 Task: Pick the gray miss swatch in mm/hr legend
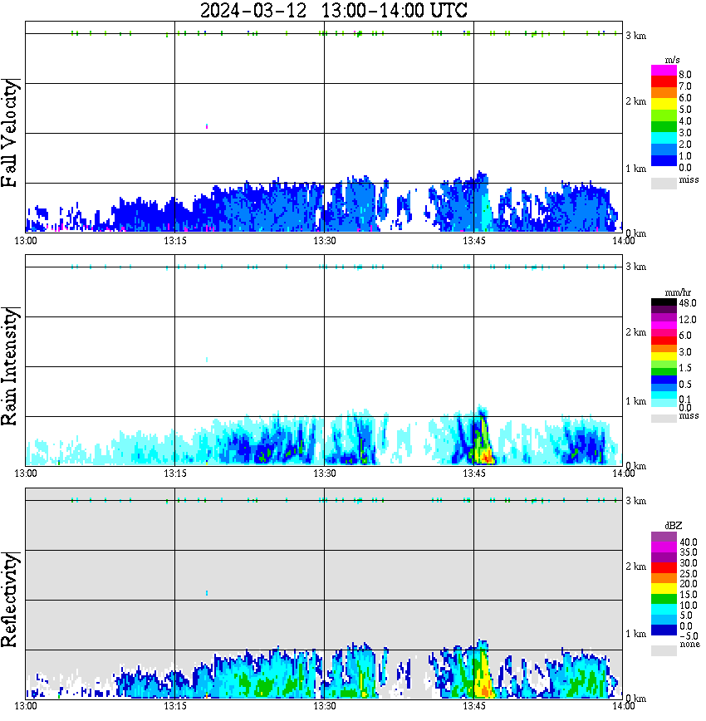(664, 418)
